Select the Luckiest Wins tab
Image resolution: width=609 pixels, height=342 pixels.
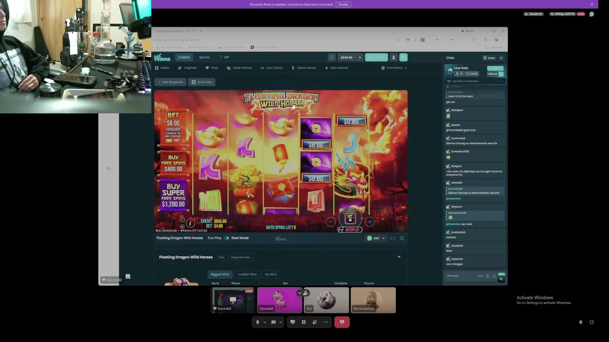[247, 275]
